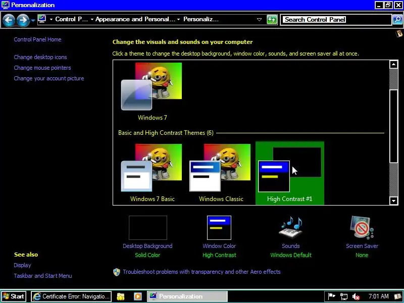Open the folder icon on the taskbar
The width and height of the screenshot is (404, 303).
(x=121, y=296)
